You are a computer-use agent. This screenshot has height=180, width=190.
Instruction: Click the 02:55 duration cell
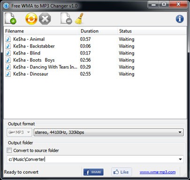click(85, 74)
